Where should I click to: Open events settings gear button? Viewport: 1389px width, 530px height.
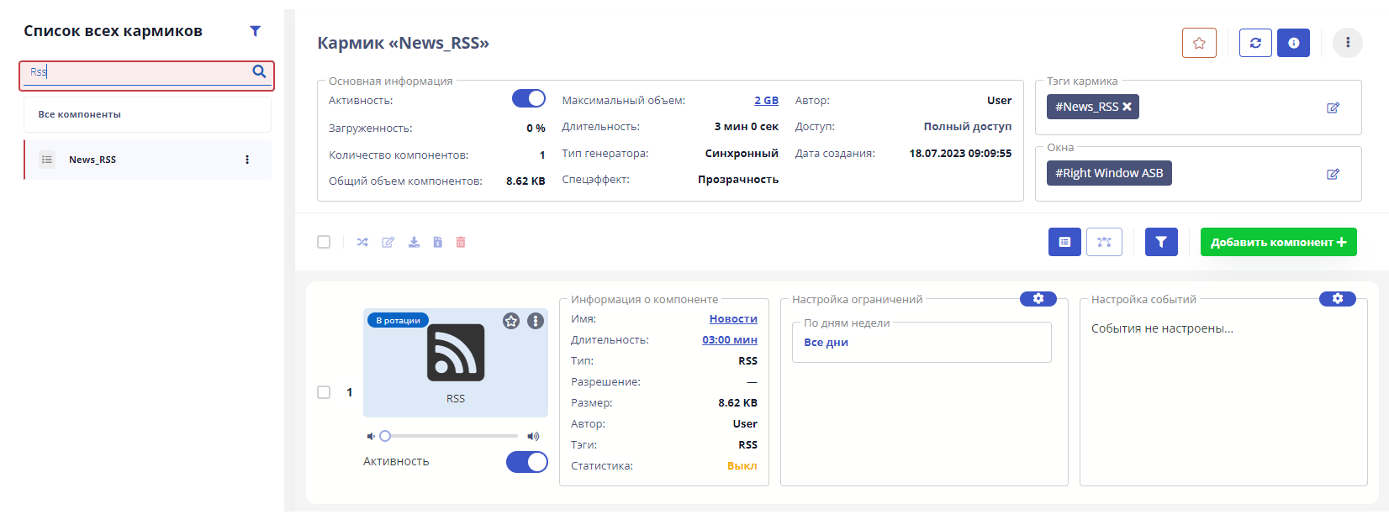(1337, 299)
